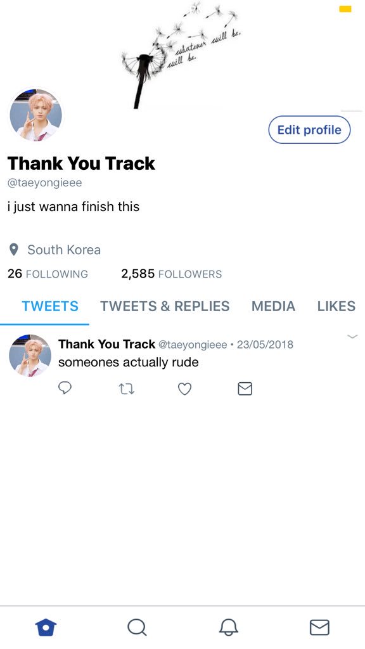The width and height of the screenshot is (365, 649).
Task: Switch to TWEETS & REPLIES tab
Action: (x=165, y=306)
